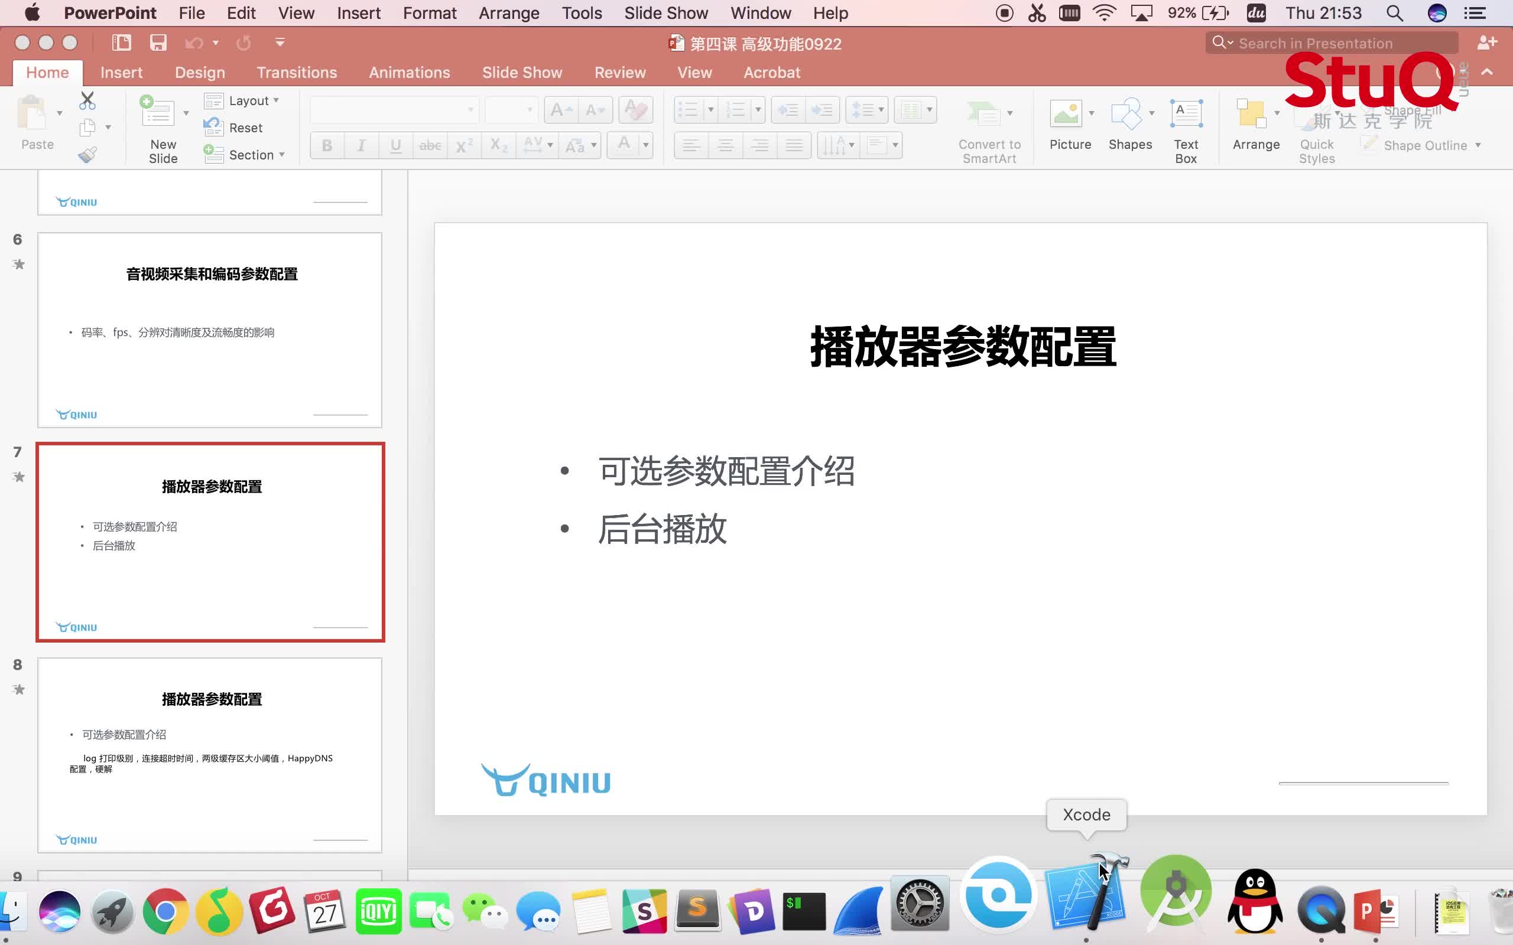Click the Format Painter brush icon
Screen dimensions: 1513x945
[x=87, y=154]
